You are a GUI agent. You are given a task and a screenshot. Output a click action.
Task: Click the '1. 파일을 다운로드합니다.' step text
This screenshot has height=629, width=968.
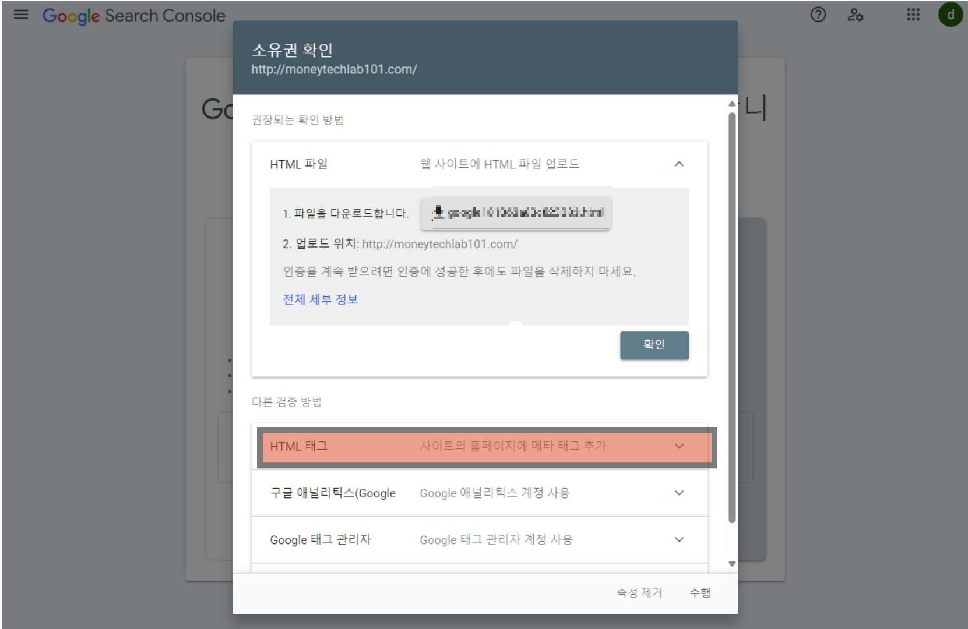click(345, 214)
